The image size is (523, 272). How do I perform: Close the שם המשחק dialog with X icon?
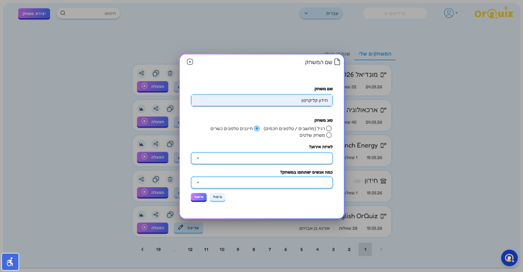190,62
